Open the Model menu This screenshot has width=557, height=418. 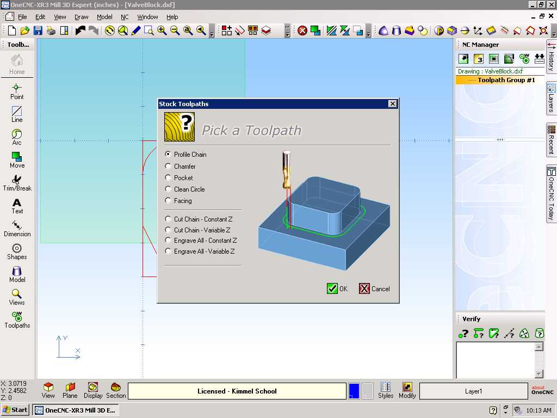(x=104, y=17)
